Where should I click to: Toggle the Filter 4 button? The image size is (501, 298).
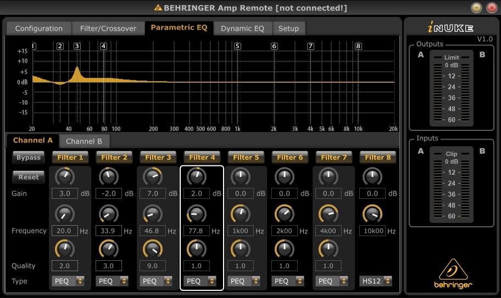(x=202, y=157)
